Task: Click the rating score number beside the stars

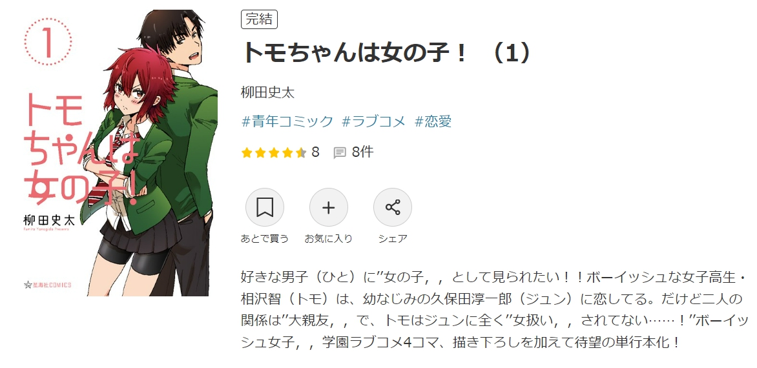Action: [x=316, y=152]
